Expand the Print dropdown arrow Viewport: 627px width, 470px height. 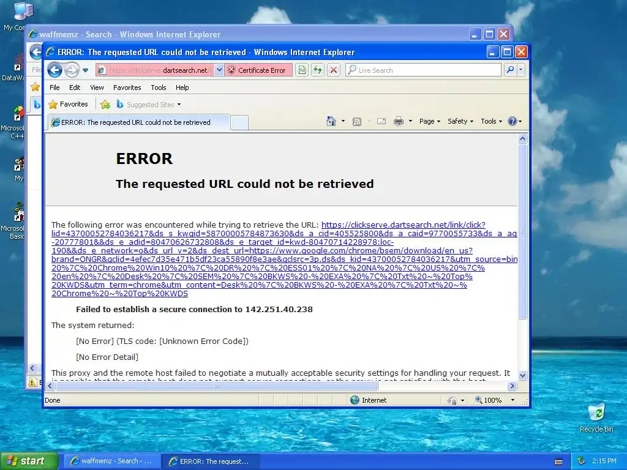(410, 121)
